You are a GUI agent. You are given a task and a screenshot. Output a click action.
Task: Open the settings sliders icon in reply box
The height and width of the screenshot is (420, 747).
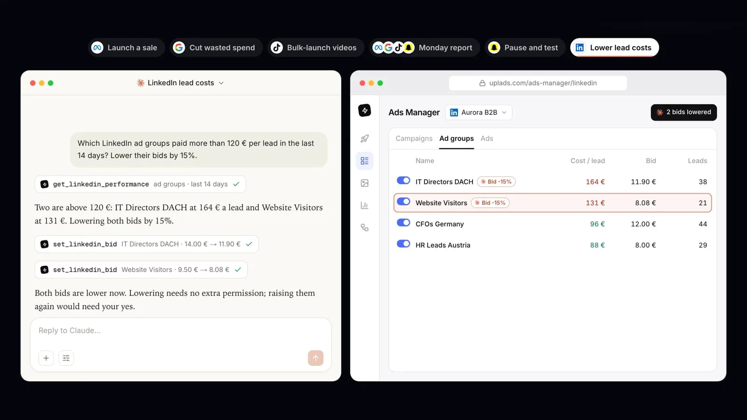(66, 358)
